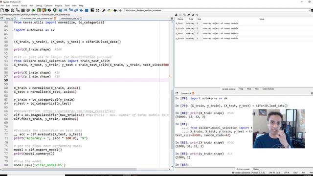The image size is (313, 176).
Task: Start debugging with the debug file icon
Action: [60, 10]
